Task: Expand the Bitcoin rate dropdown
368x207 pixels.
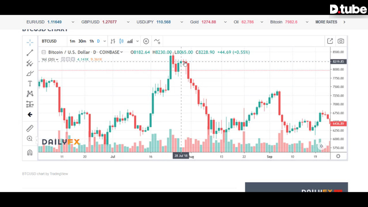Action: point(307,22)
